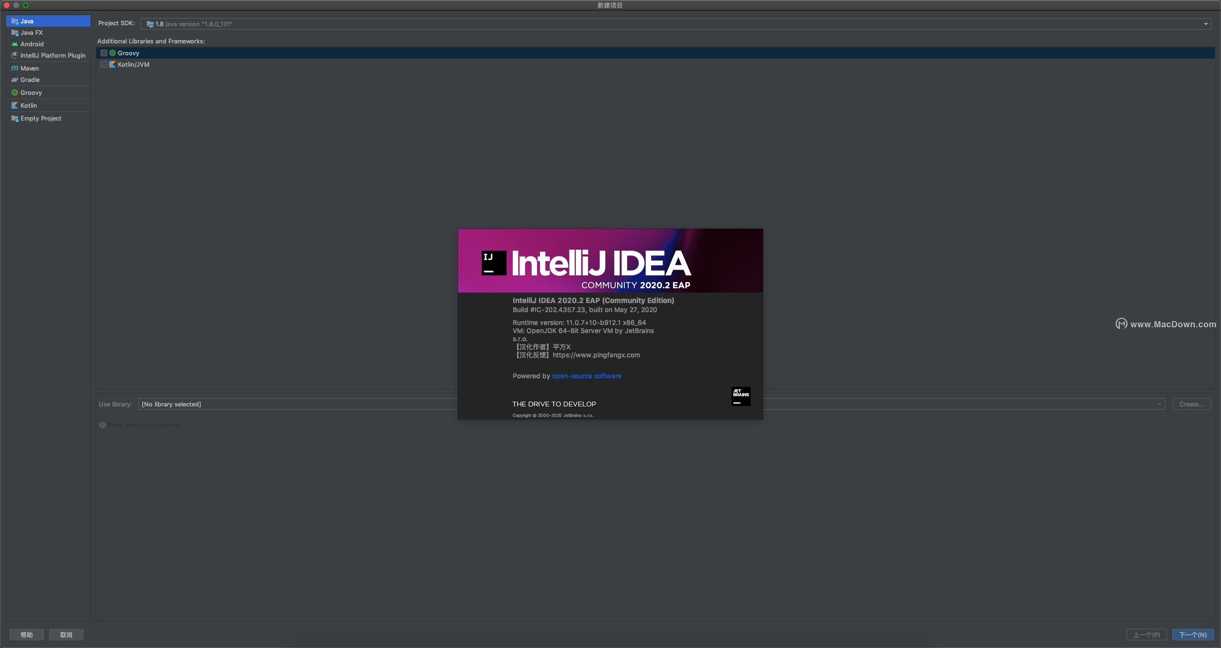Open the open-source software link
The width and height of the screenshot is (1221, 648).
[586, 376]
